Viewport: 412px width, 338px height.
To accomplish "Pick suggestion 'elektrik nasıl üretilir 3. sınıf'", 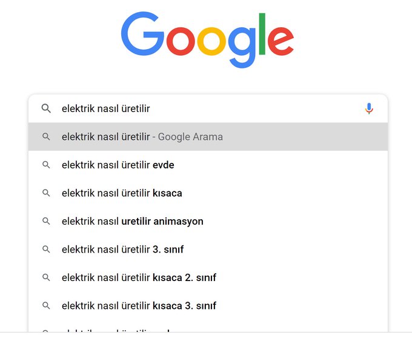I will tap(208, 249).
